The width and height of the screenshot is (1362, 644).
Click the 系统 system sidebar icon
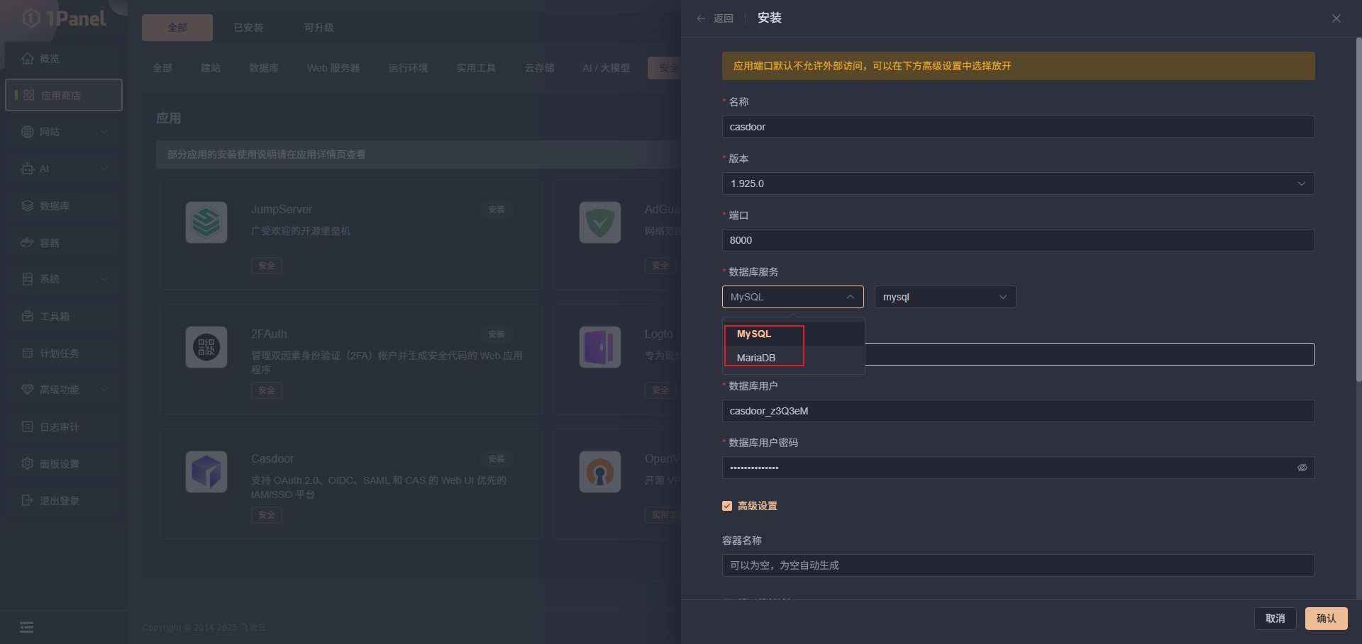coord(28,279)
